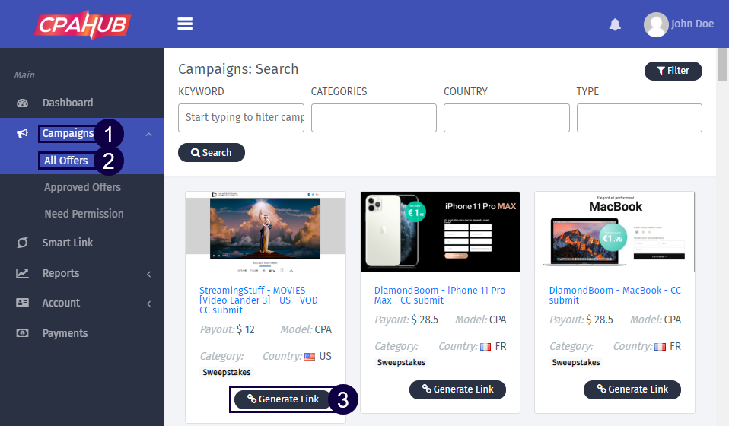Image resolution: width=729 pixels, height=426 pixels.
Task: Select the Dashboard gauge icon
Action: point(23,103)
